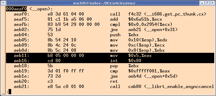216x96 pixels.
Task: Open the window menu button in title bar
Action: click(x=3, y=3)
